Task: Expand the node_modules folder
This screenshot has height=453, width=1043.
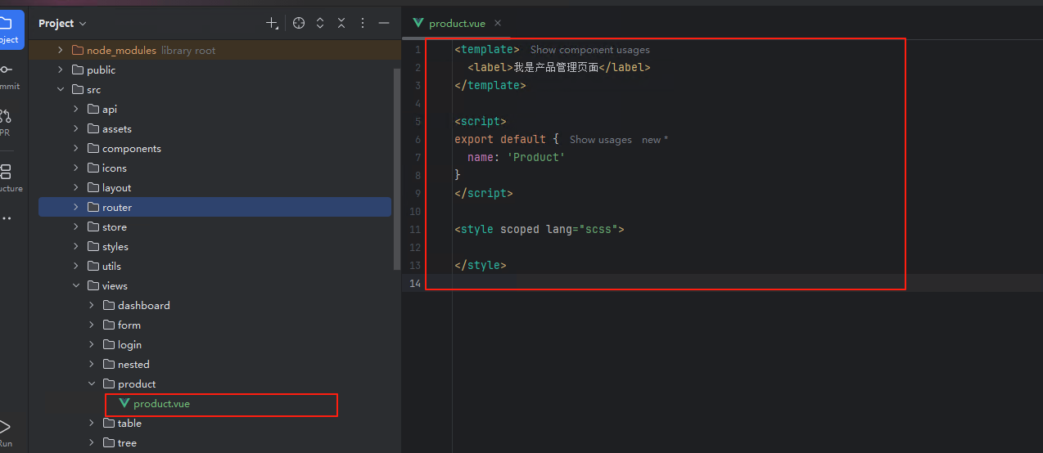Action: tap(61, 51)
